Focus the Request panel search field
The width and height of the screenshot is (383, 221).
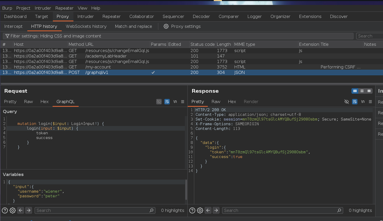(x=95, y=210)
